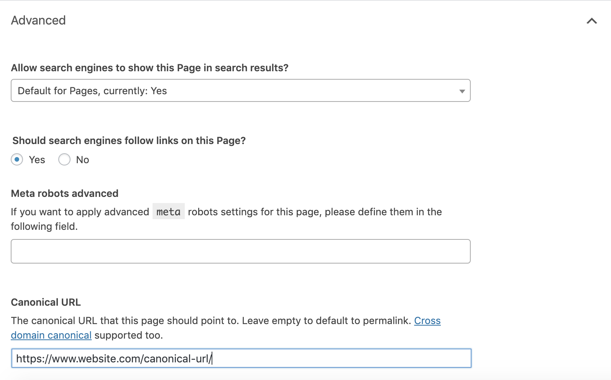Click the 'No' label text beside the radio
Viewport: 611px width, 380px height.
coord(82,160)
